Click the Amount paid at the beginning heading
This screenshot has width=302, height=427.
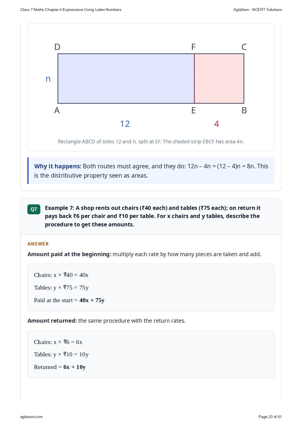(x=69, y=254)
